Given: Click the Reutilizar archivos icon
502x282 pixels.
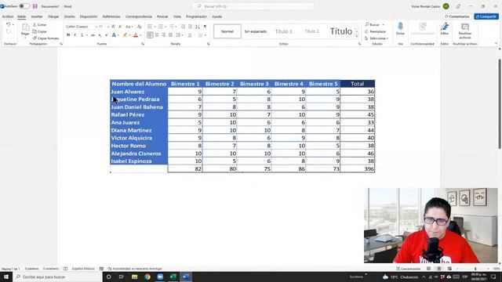Looking at the screenshot, I should pos(465,27).
